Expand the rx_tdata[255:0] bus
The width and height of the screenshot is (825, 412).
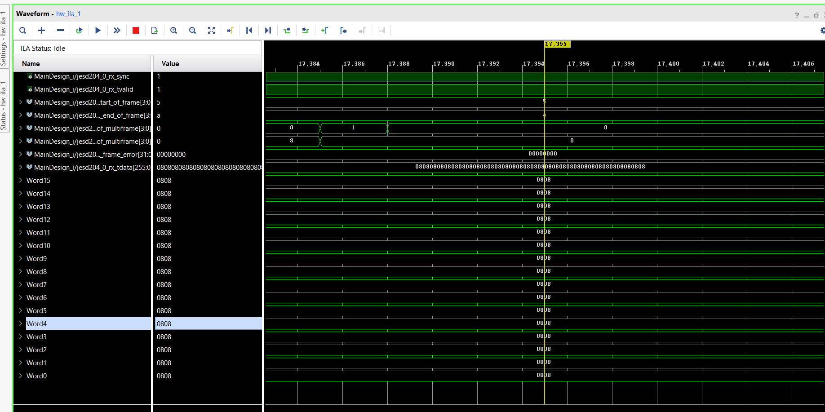pos(21,168)
